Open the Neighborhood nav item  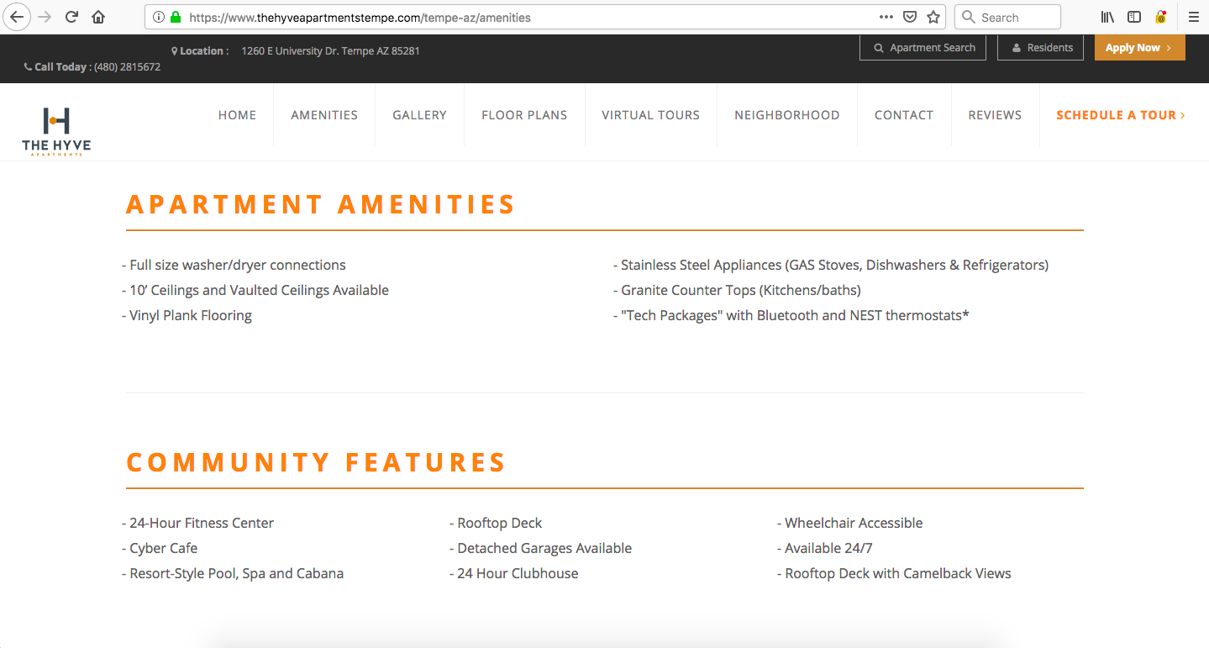point(786,115)
